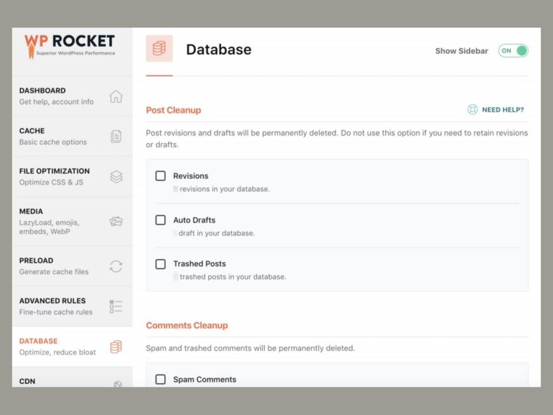Click the Database stack icon in sidebar

coord(116,346)
